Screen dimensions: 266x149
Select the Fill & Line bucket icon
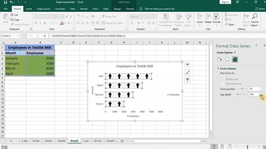(219, 59)
